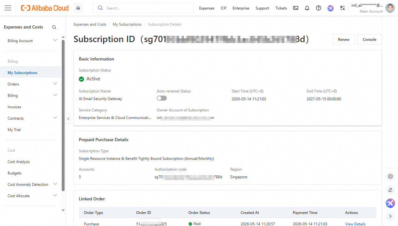Screen dimensions: 398x226
Task: Open Cloud Shell terminal icon
Action: tap(296, 8)
